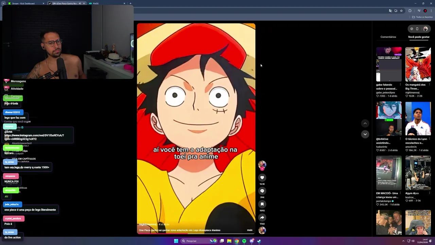Open the Todos os favoritos bookmarks folder
This screenshot has width=435, height=245.
[x=422, y=17]
